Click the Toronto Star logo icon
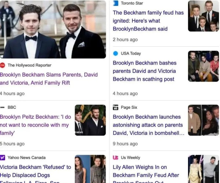The image size is (220, 183). [x=115, y=3]
